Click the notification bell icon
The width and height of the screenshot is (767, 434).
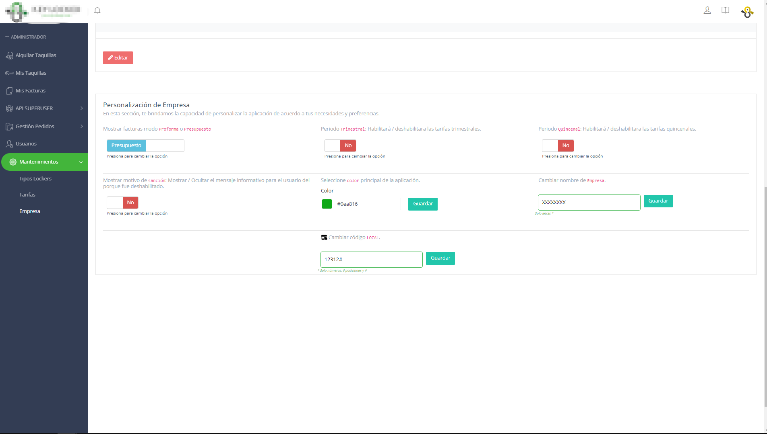[x=97, y=10]
